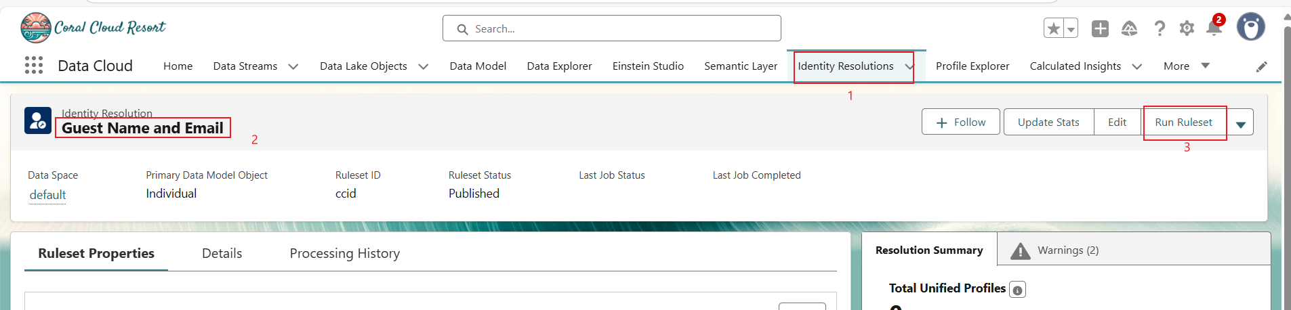This screenshot has width=1291, height=310.
Task: Switch to the Ruleset Properties tab
Action: [x=96, y=253]
